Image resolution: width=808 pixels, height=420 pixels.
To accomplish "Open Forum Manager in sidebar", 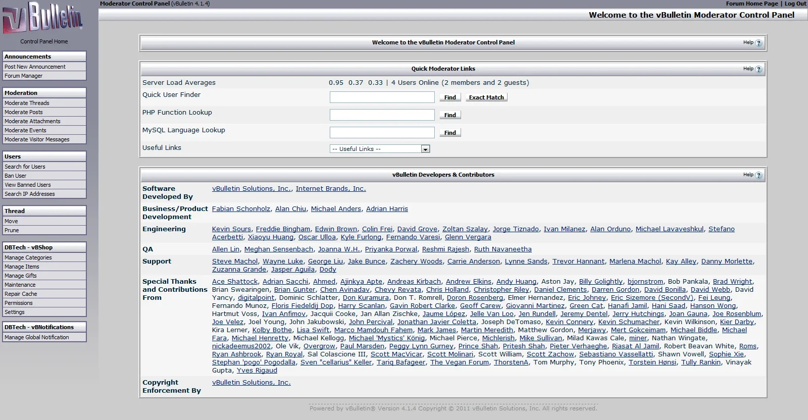I will (x=44, y=76).
